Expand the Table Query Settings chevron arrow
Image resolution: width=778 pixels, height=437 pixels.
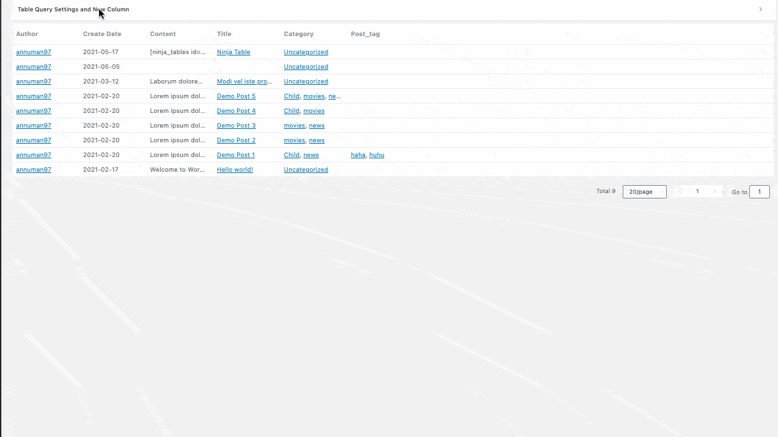pyautogui.click(x=761, y=9)
